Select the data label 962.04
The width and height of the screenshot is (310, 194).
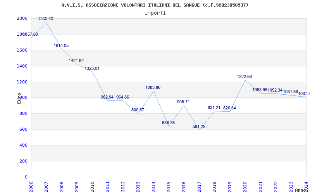107,97
